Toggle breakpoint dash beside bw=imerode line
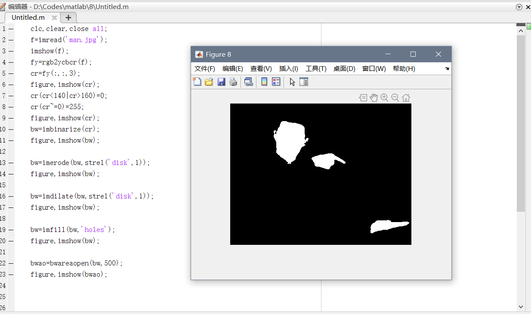This screenshot has width=531, height=314. click(x=11, y=163)
